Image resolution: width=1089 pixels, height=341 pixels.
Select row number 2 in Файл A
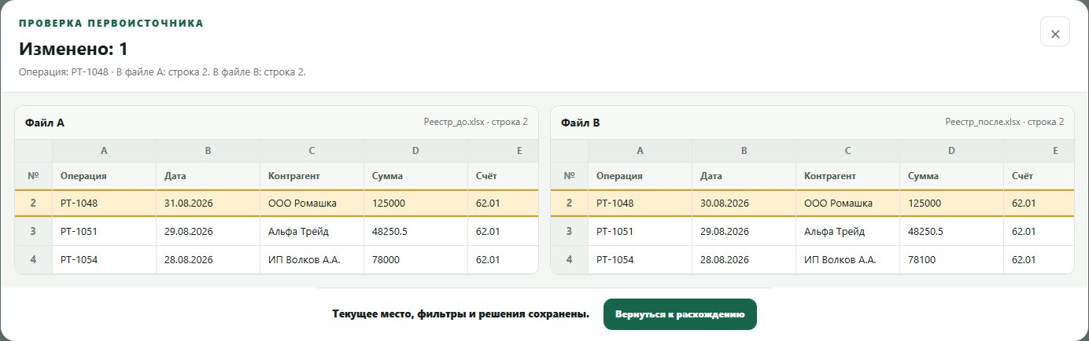click(x=33, y=203)
